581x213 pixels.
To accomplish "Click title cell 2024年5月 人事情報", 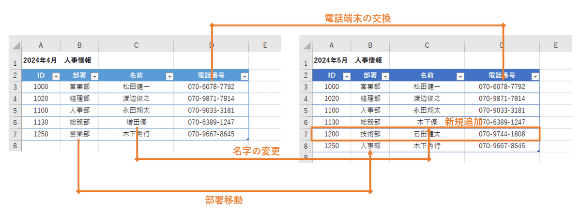I will click(x=348, y=61).
